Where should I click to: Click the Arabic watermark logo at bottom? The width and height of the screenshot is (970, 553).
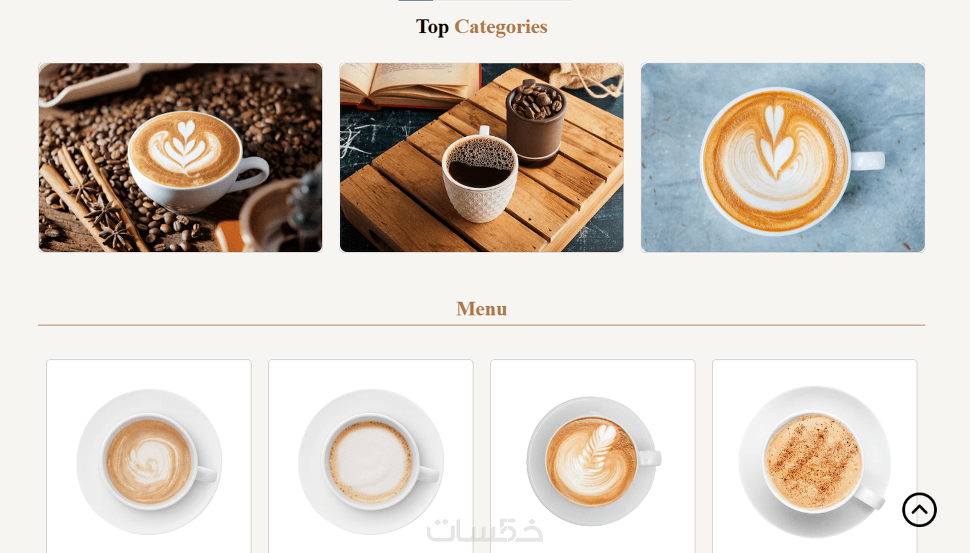484,530
